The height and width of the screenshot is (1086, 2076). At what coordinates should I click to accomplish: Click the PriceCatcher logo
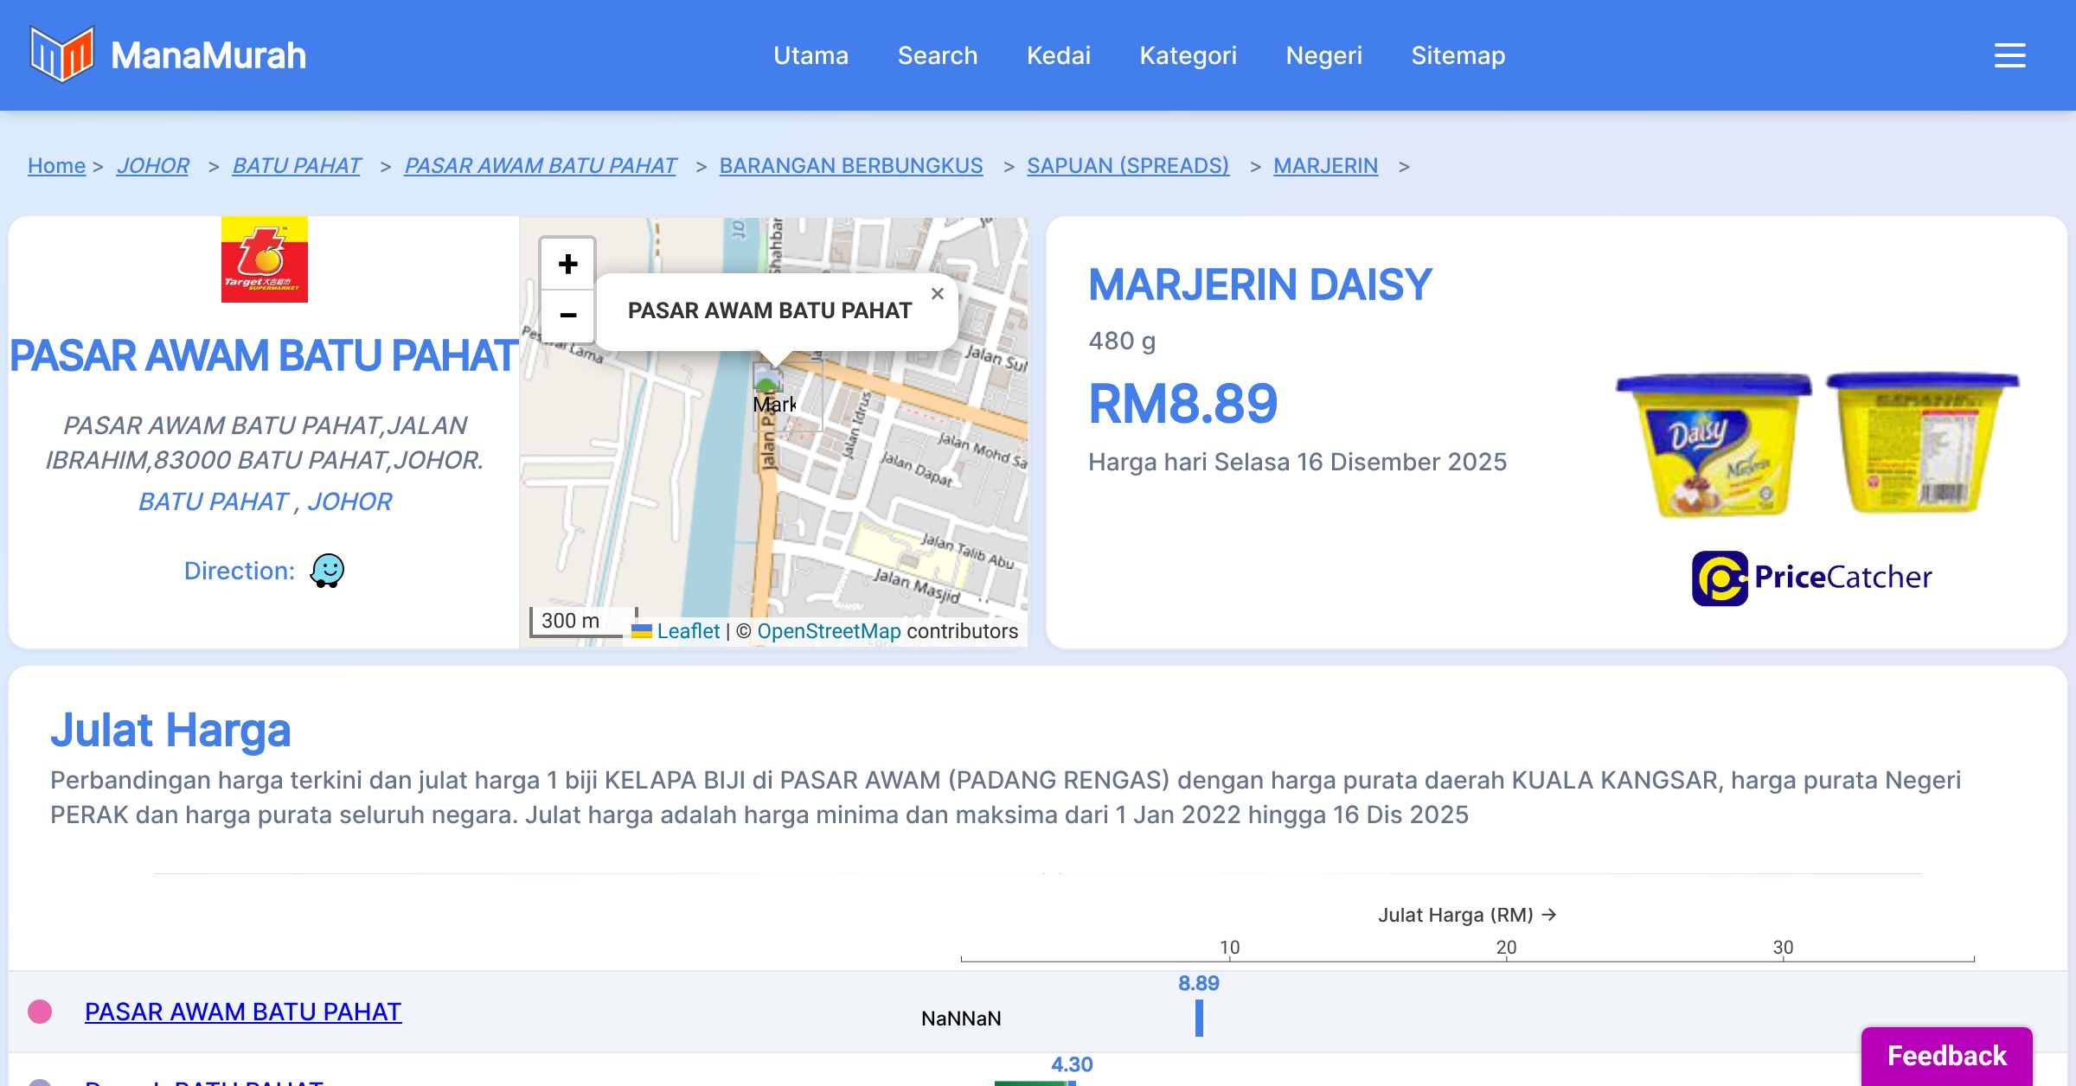click(1811, 578)
